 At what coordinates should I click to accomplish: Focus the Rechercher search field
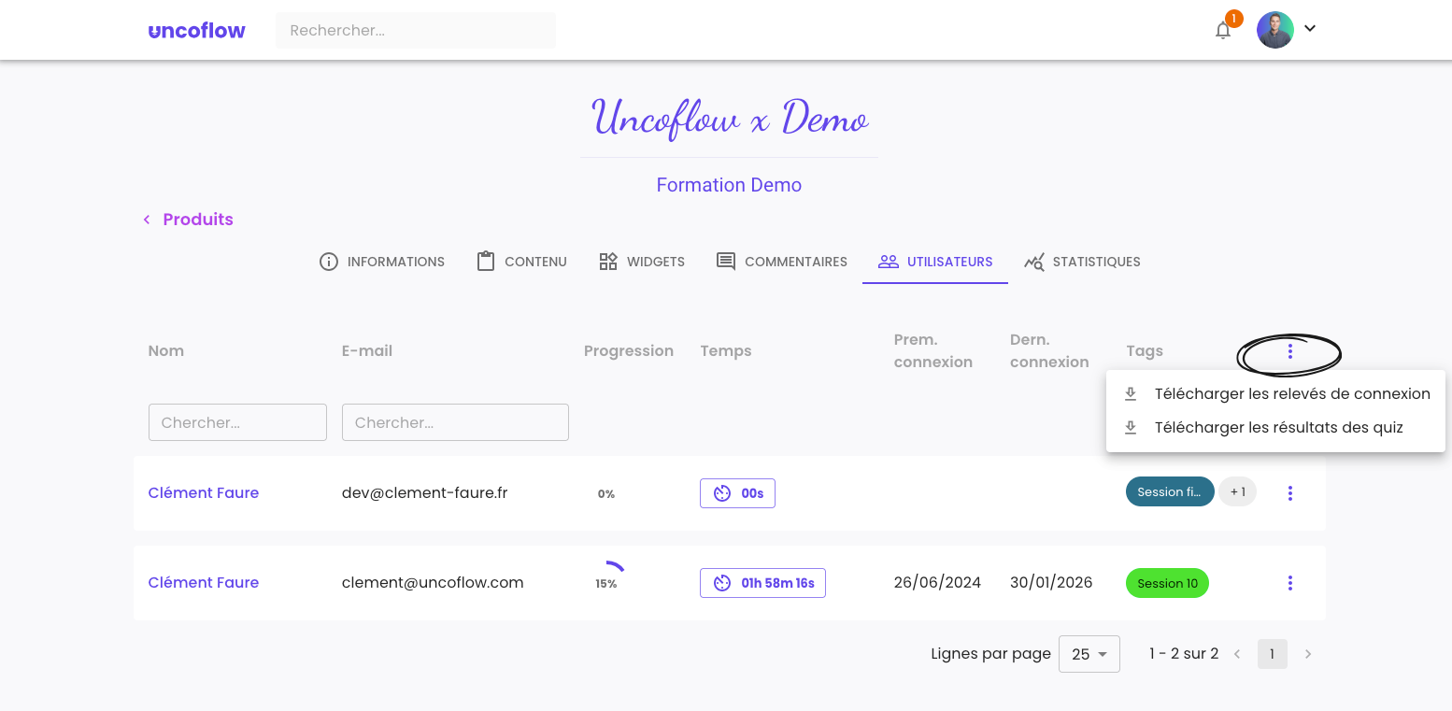tap(415, 30)
